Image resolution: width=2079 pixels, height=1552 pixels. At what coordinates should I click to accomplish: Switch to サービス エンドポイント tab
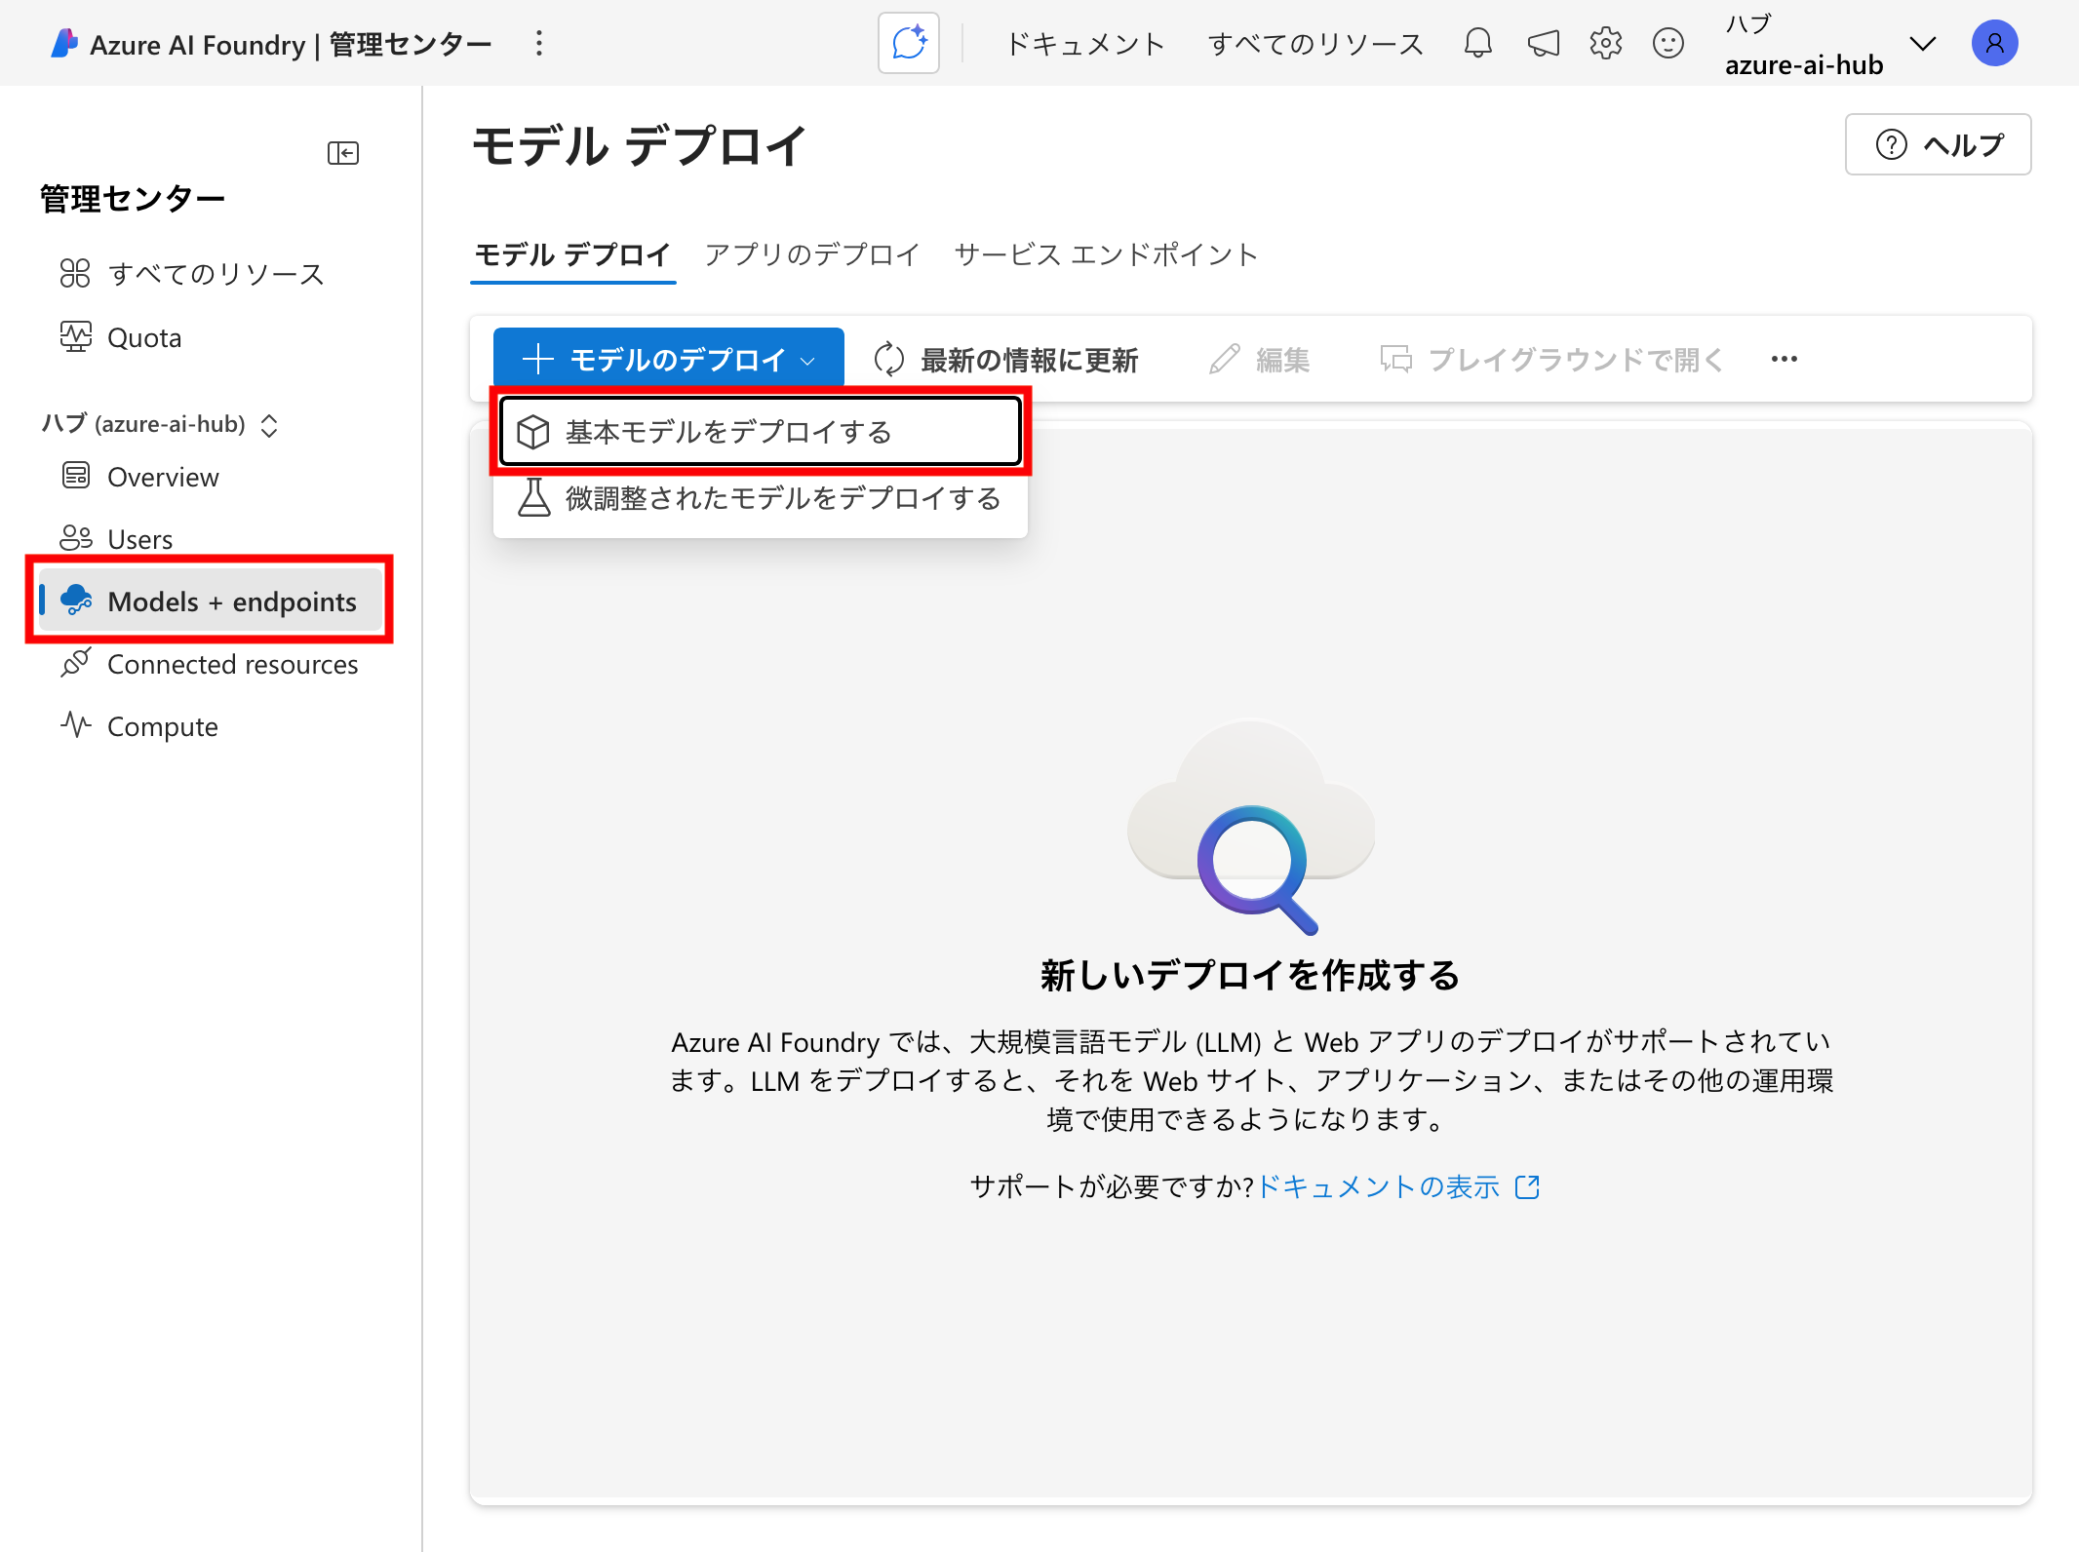pos(1106,254)
